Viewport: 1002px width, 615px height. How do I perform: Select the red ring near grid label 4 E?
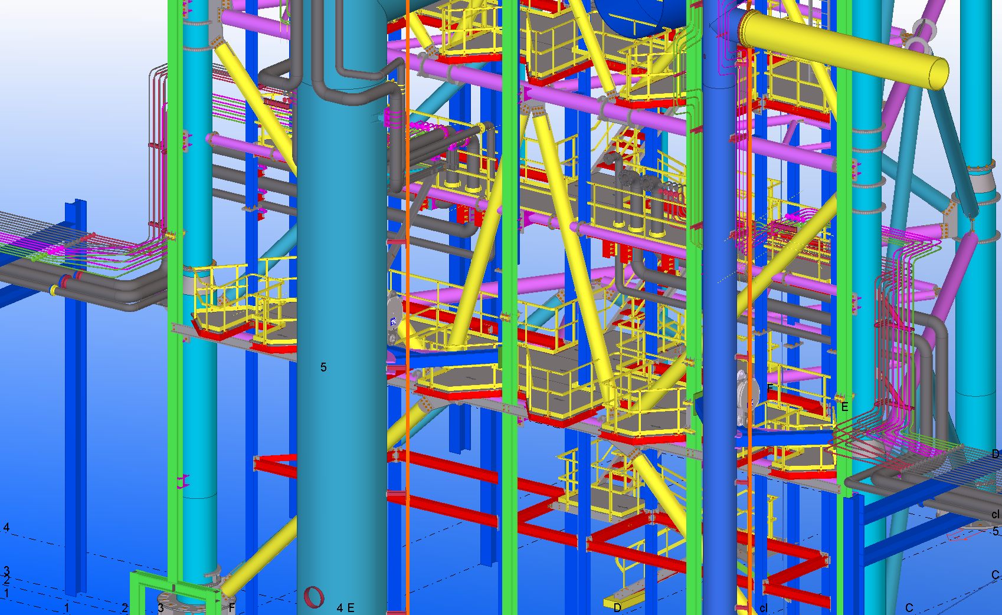pos(314,597)
